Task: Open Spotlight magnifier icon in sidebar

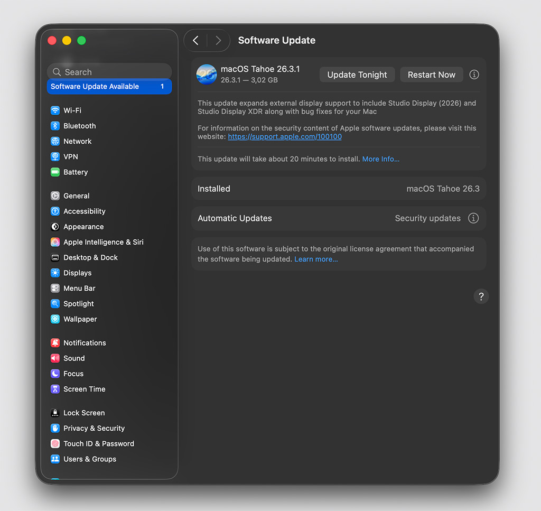Action: click(55, 304)
